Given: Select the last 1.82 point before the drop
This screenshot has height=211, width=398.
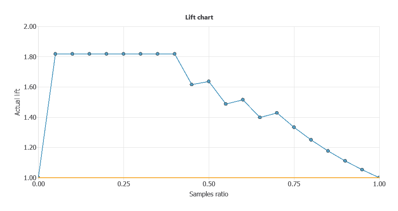Looking at the screenshot, I should (x=175, y=54).
